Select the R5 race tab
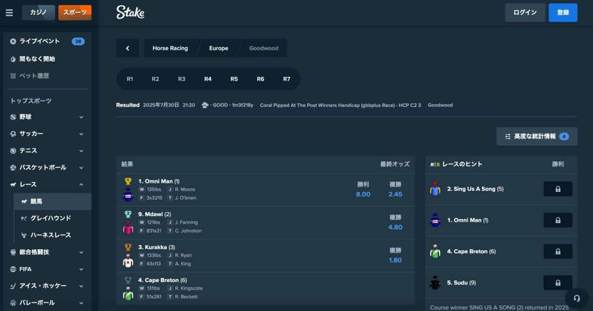593x311 pixels. tap(234, 79)
